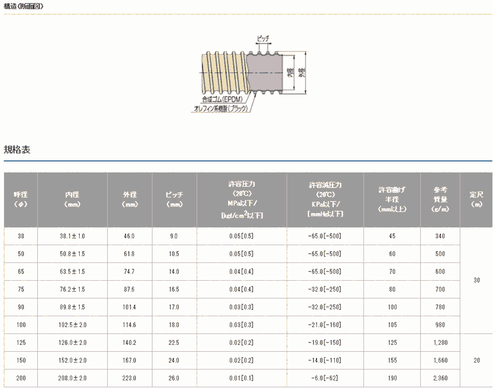
Task: Select the mass value 2,360 cell
Action: coord(440,378)
